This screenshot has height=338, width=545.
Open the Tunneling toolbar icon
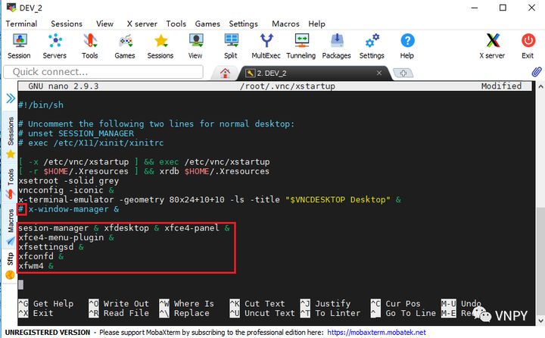[x=301, y=46]
